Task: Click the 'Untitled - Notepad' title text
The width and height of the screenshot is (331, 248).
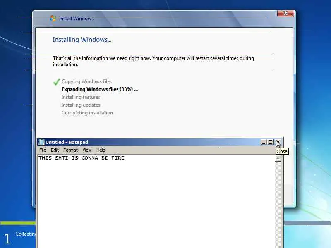Action: [67, 142]
